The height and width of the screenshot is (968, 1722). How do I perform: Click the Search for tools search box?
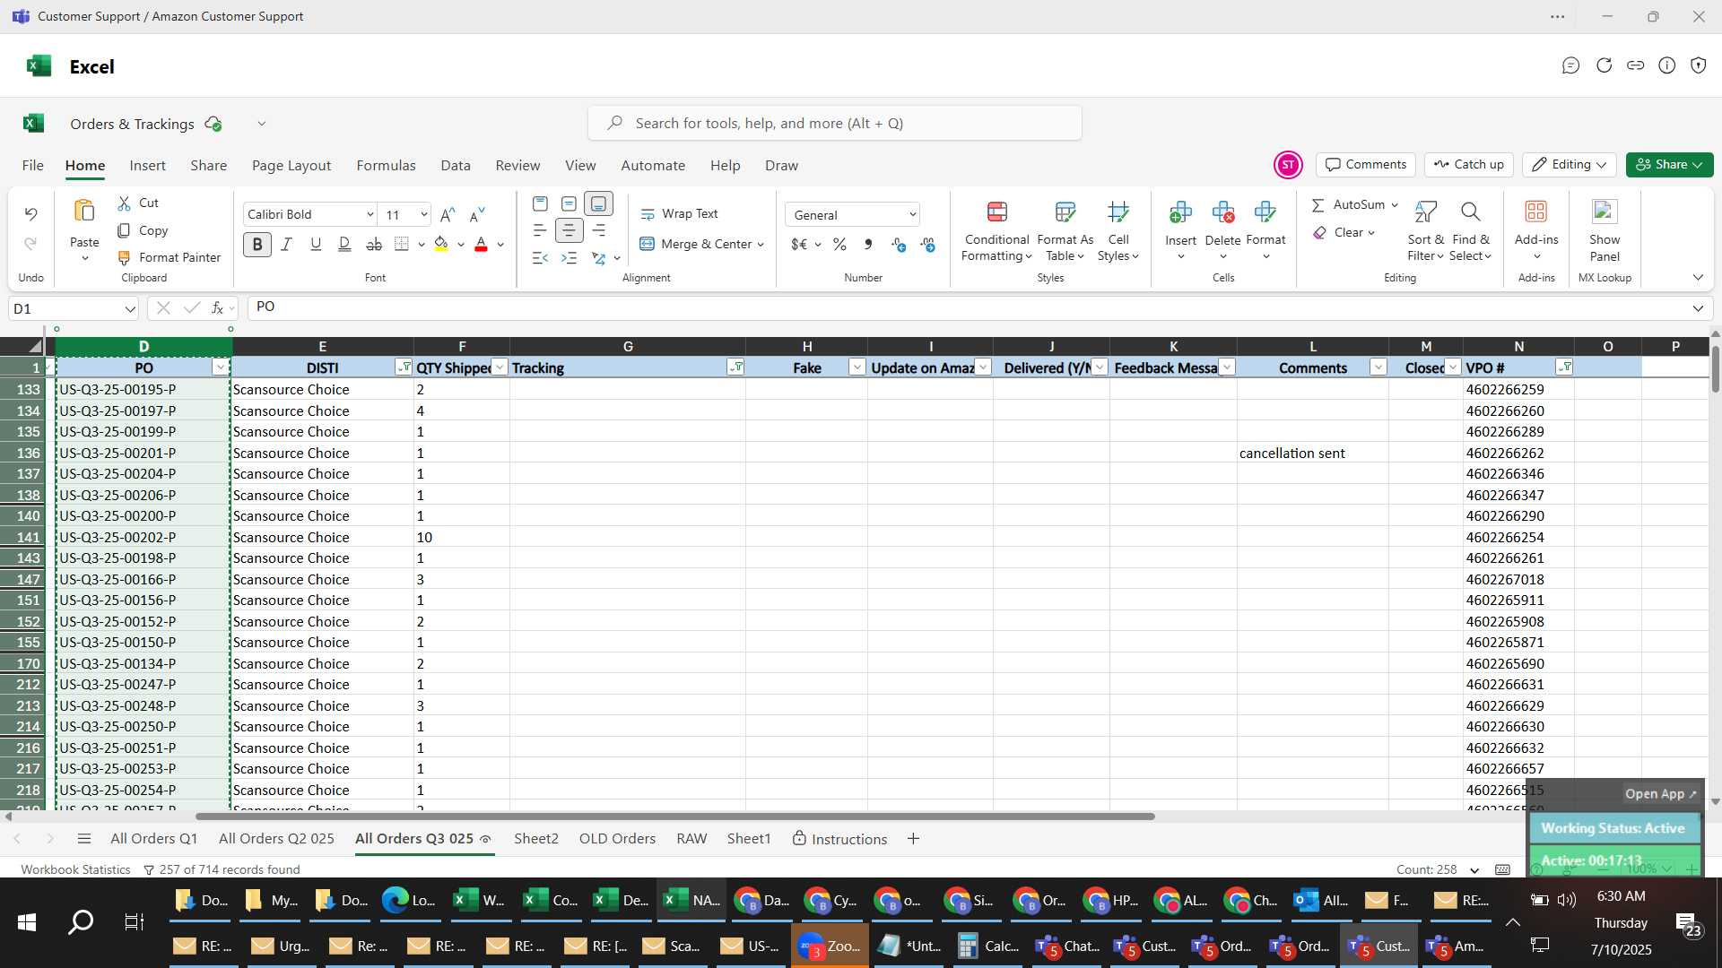(834, 124)
